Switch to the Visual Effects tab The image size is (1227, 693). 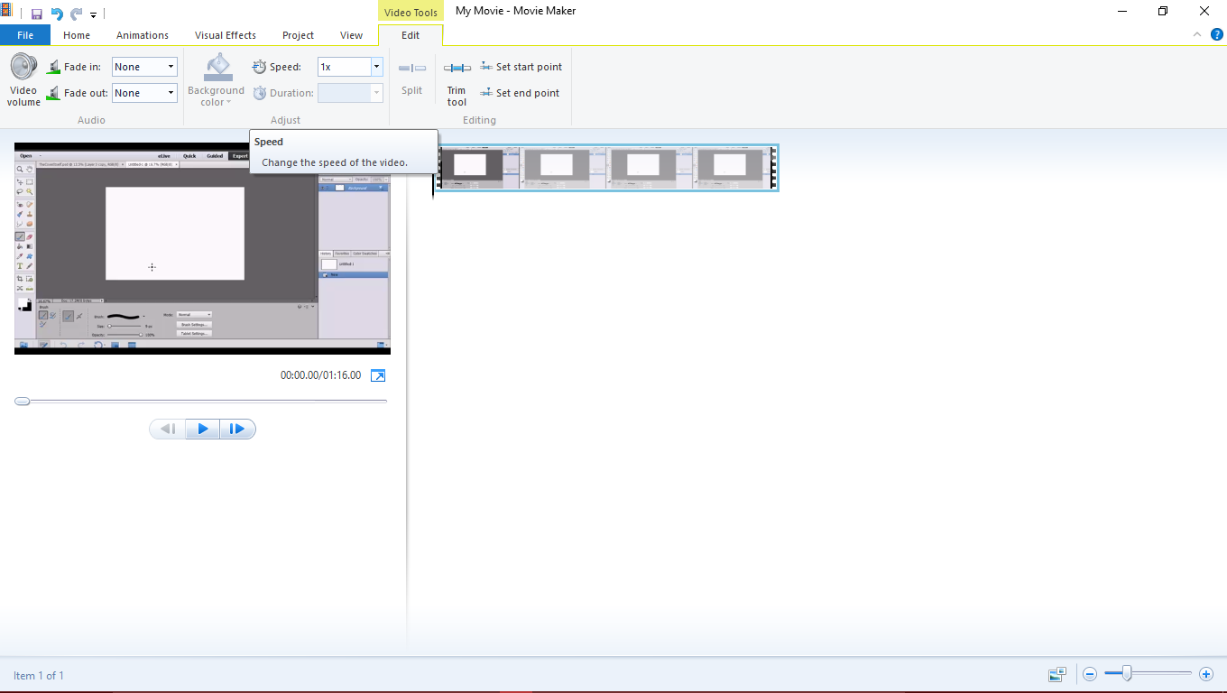(226, 35)
